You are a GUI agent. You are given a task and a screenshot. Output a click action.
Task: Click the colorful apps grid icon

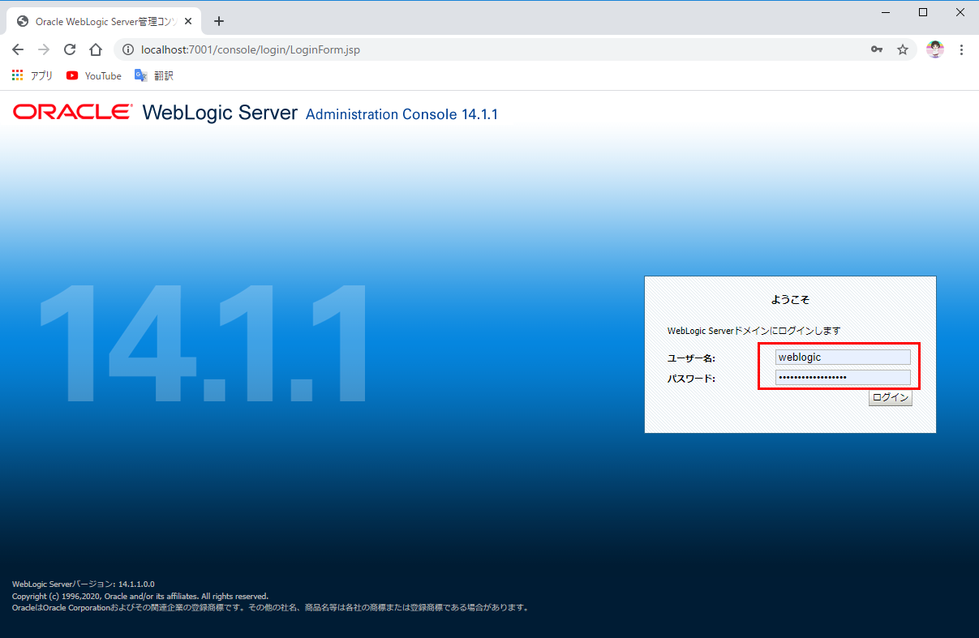[x=17, y=75]
